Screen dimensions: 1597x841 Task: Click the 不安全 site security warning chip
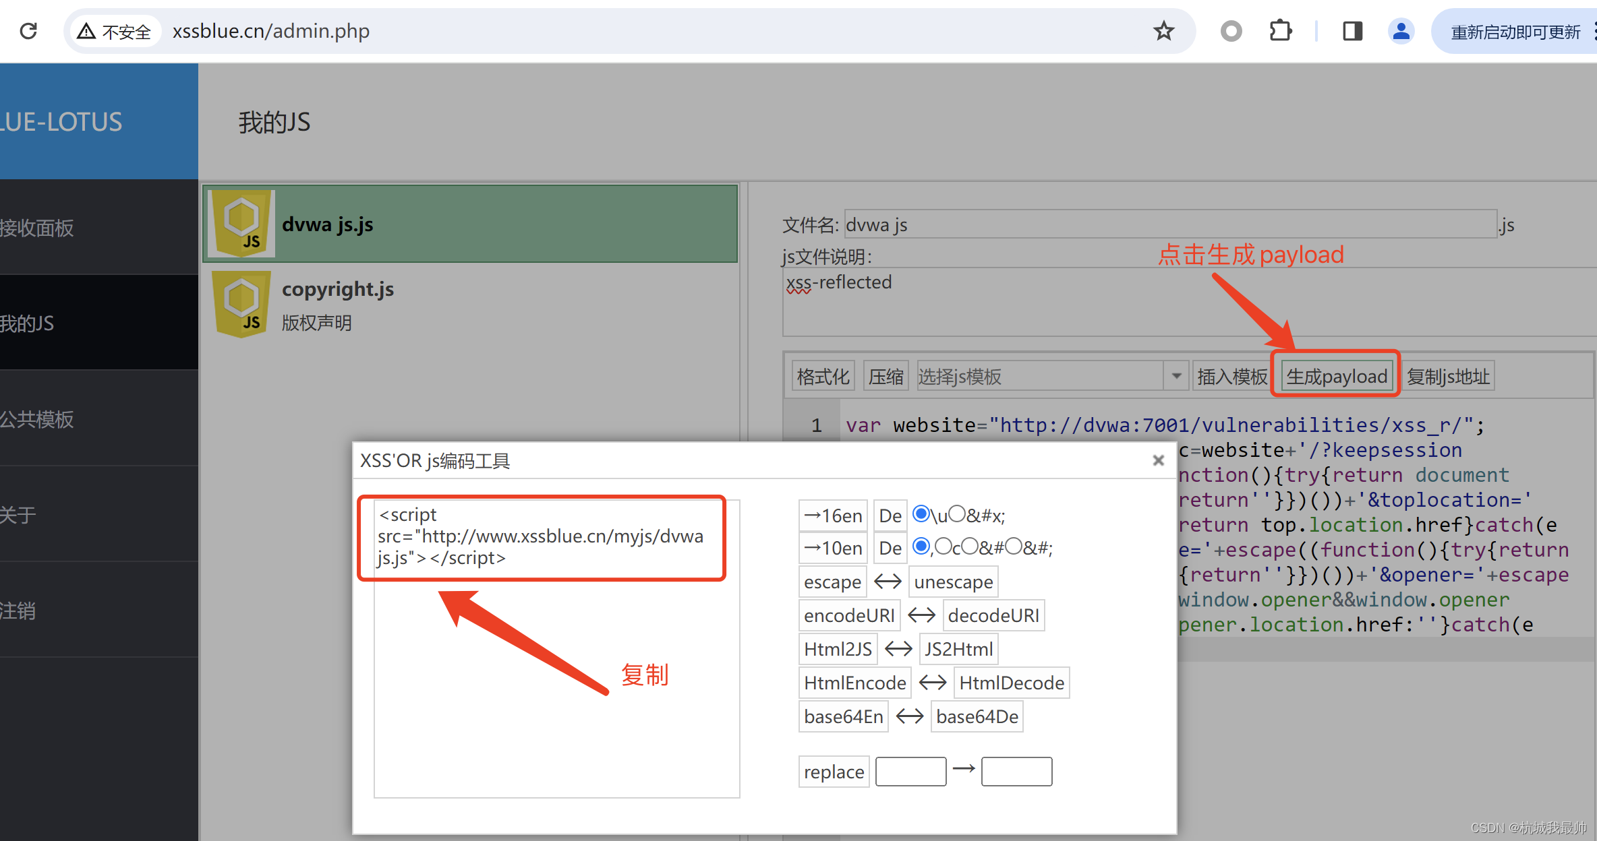tap(115, 31)
